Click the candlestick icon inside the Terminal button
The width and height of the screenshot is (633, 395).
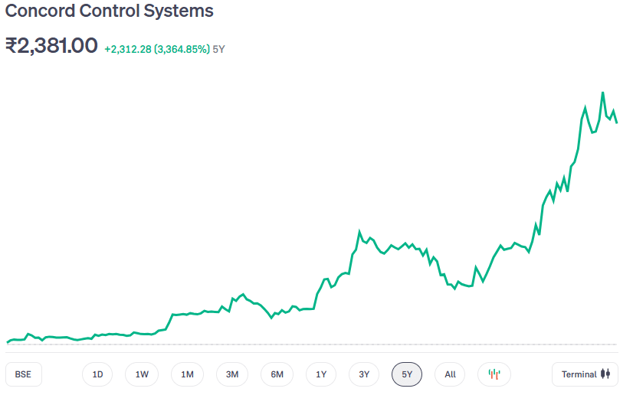point(605,374)
